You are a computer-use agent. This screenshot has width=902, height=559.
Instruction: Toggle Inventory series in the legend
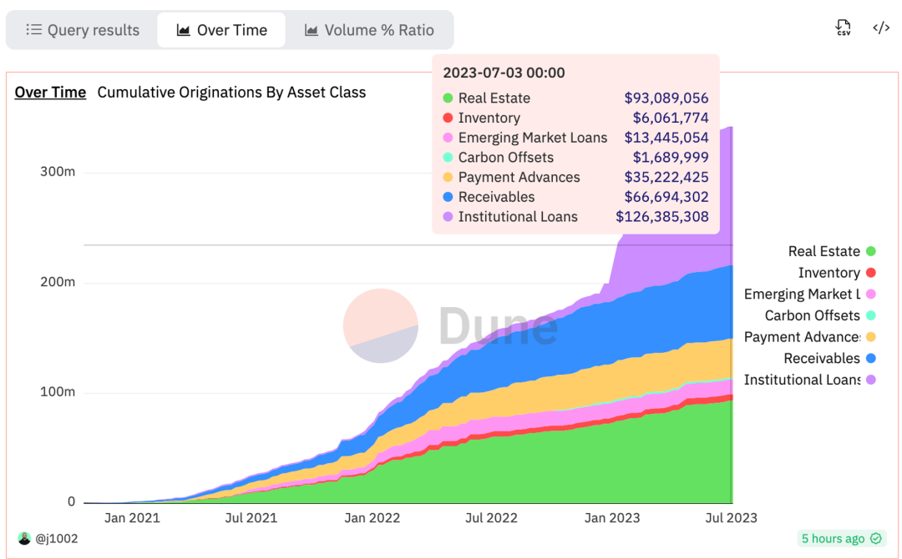click(x=837, y=272)
